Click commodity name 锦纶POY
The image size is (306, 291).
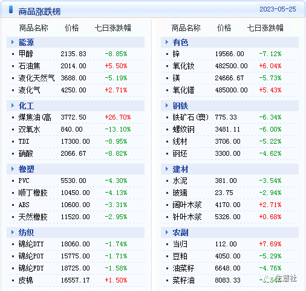[x=31, y=256]
